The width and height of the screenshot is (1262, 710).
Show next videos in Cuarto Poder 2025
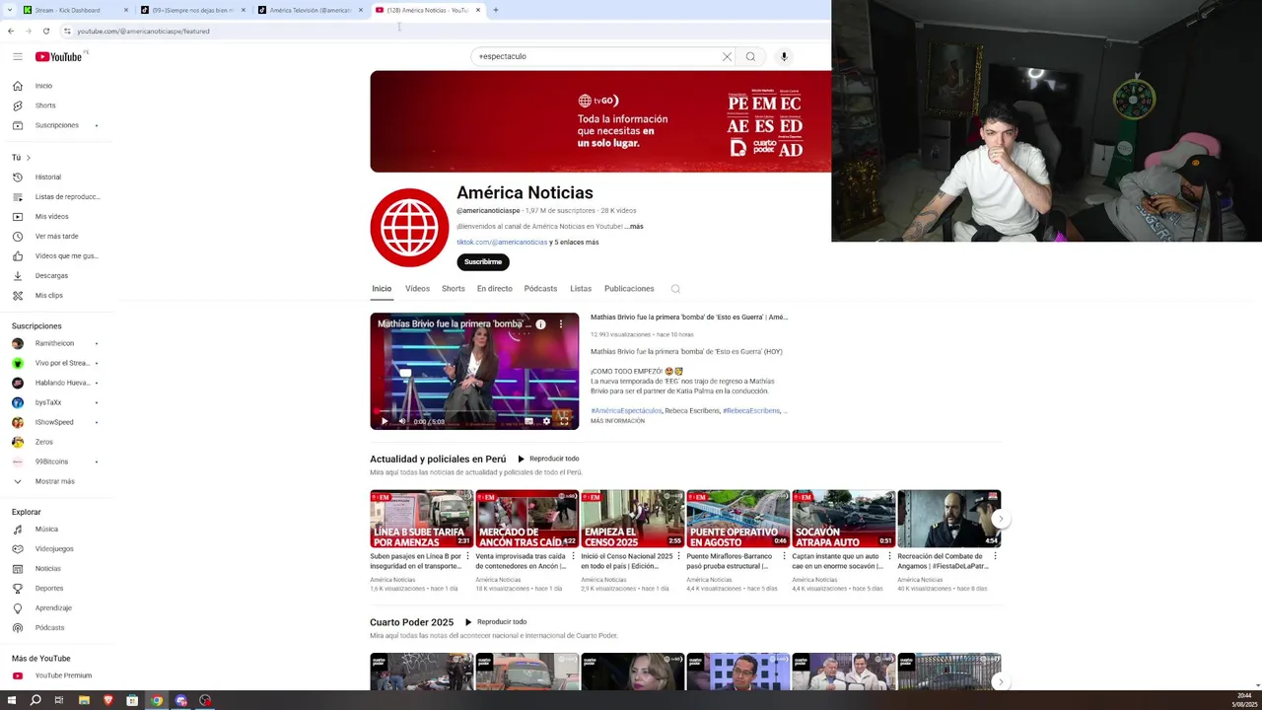coord(1001,681)
